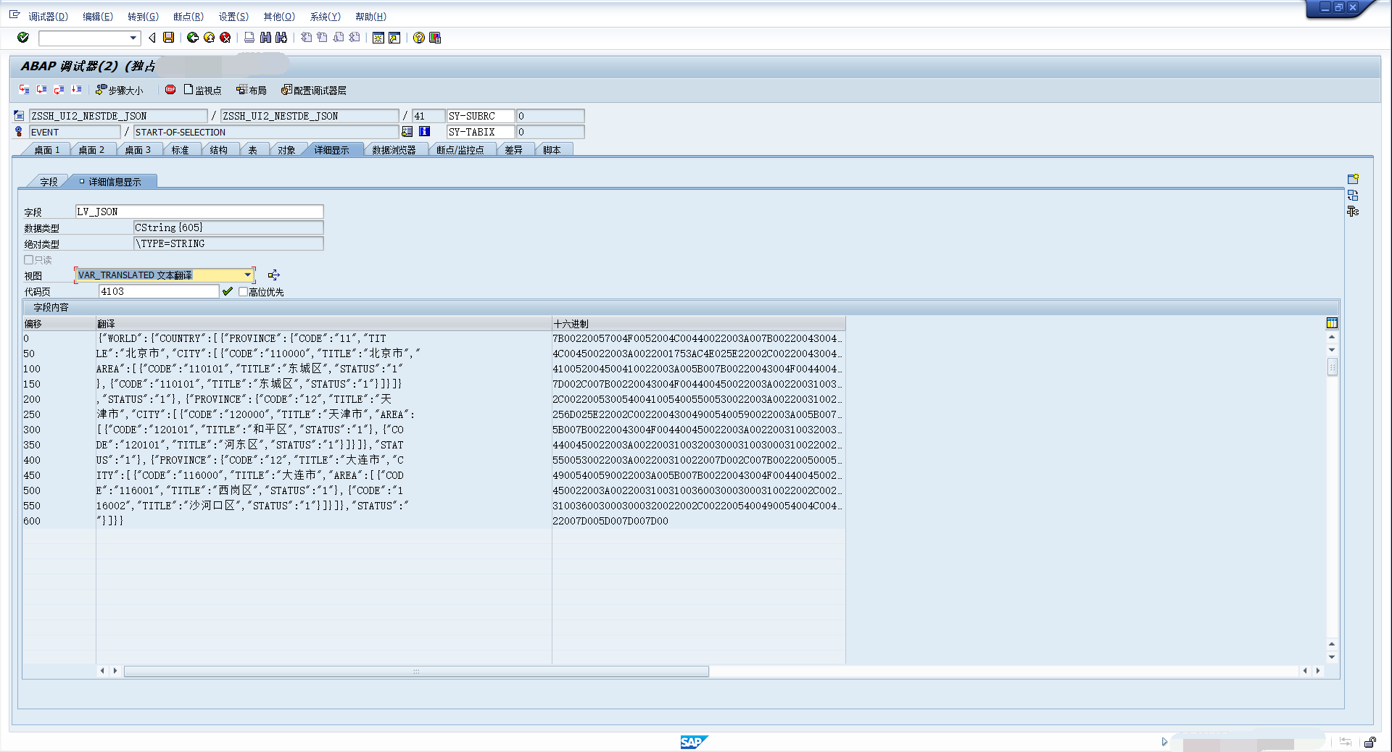Switch to the 结构 tab
The height and width of the screenshot is (752, 1392).
pyautogui.click(x=218, y=150)
